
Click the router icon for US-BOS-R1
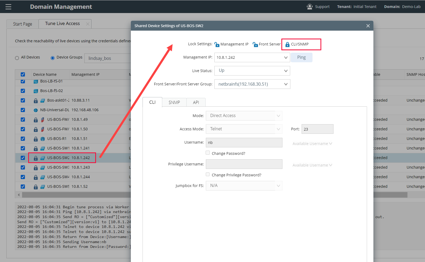pyautogui.click(x=43, y=139)
